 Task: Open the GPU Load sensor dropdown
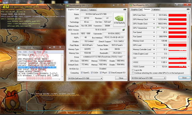(x=154, y=45)
